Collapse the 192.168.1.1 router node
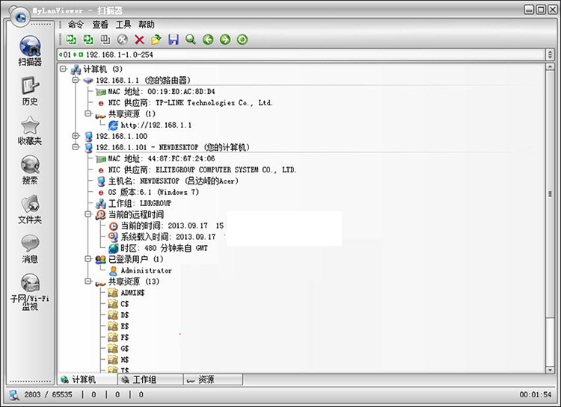Viewport: 561px width, 407px height. click(x=76, y=80)
